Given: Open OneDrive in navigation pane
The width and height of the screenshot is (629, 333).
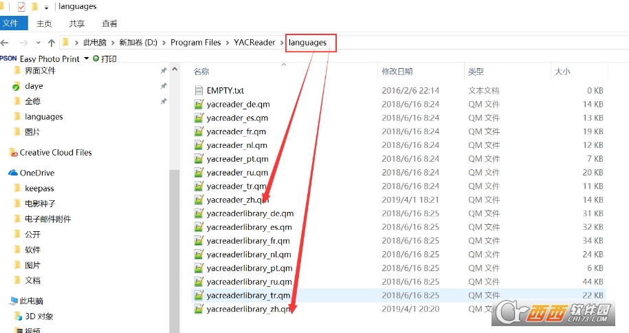Looking at the screenshot, I should (37, 173).
